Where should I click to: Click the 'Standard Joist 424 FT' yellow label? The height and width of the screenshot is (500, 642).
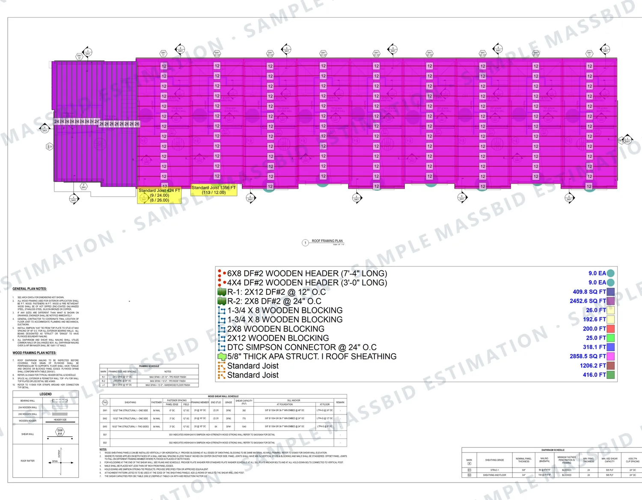click(159, 195)
